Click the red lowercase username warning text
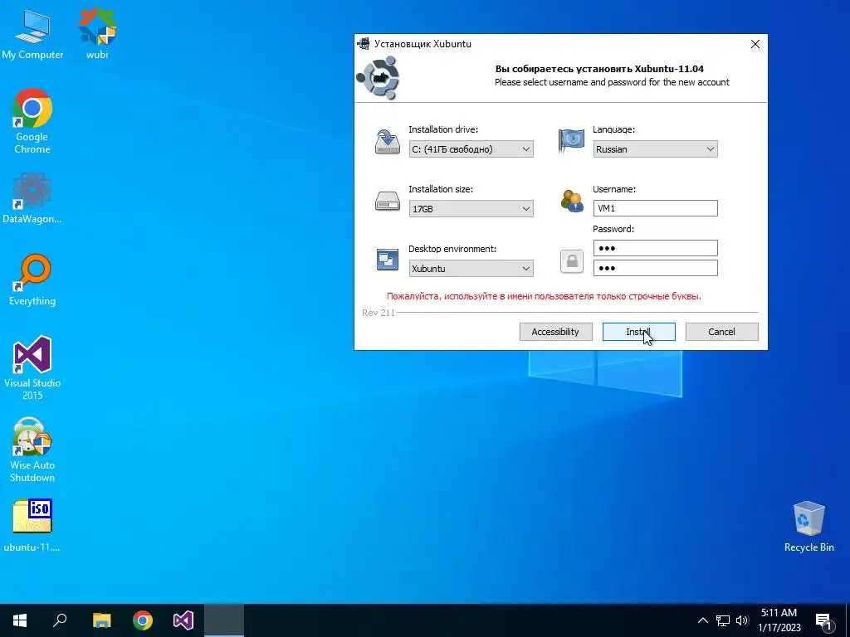Screen dimensions: 850x637 544,296
